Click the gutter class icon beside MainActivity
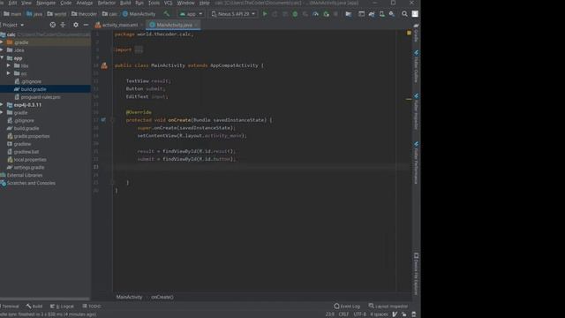This screenshot has width=565, height=318. pyautogui.click(x=104, y=65)
